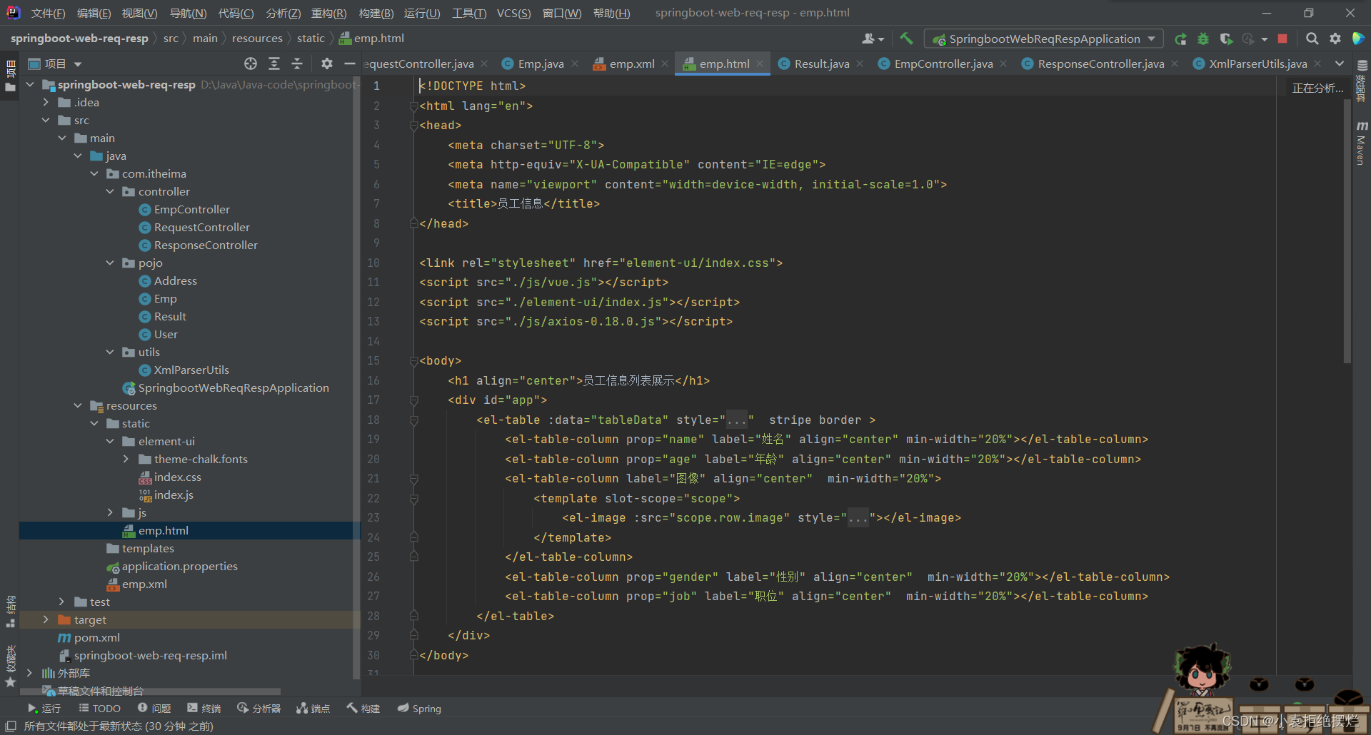Select Address class in pojo package
Screen dimensions: 1371x735
click(x=175, y=281)
